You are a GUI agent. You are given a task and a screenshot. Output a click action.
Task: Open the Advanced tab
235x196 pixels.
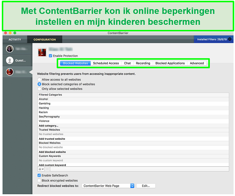click(x=197, y=63)
